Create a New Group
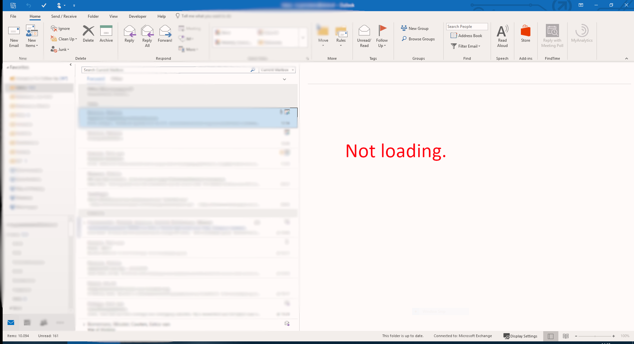 (x=415, y=28)
